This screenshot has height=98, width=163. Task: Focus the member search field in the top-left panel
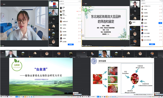70,4
